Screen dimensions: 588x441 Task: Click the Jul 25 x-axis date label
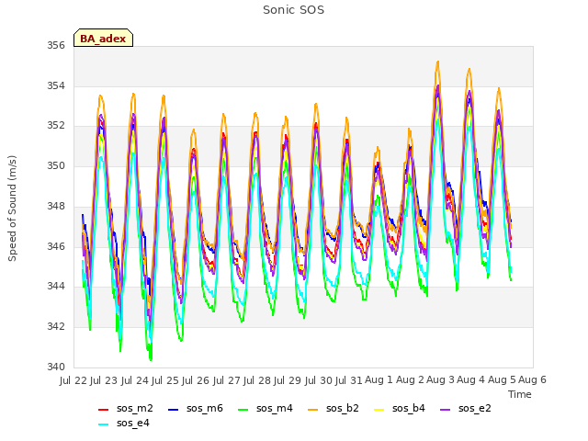coord(165,380)
